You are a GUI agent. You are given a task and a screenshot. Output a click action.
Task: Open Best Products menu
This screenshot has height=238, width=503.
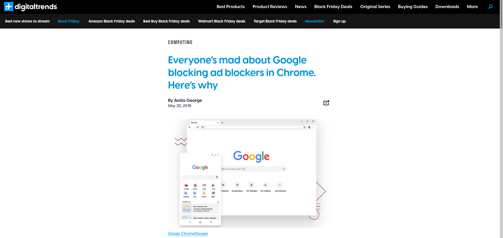coord(231,7)
